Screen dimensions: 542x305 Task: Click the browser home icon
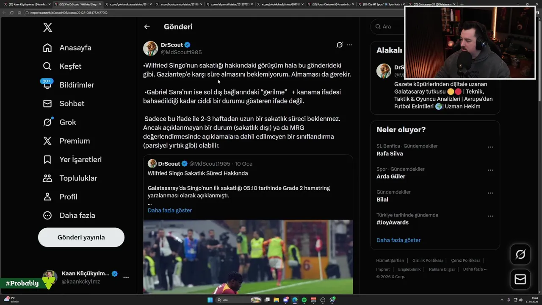[19, 13]
